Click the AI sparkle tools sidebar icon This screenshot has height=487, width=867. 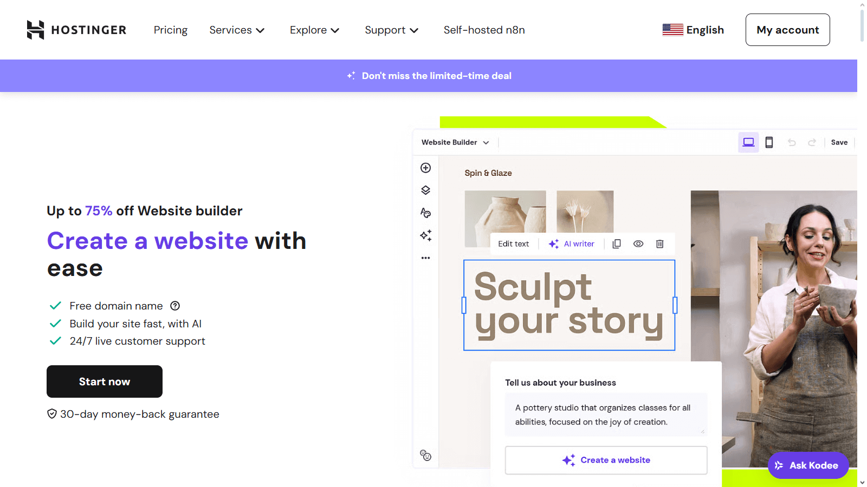coord(426,235)
